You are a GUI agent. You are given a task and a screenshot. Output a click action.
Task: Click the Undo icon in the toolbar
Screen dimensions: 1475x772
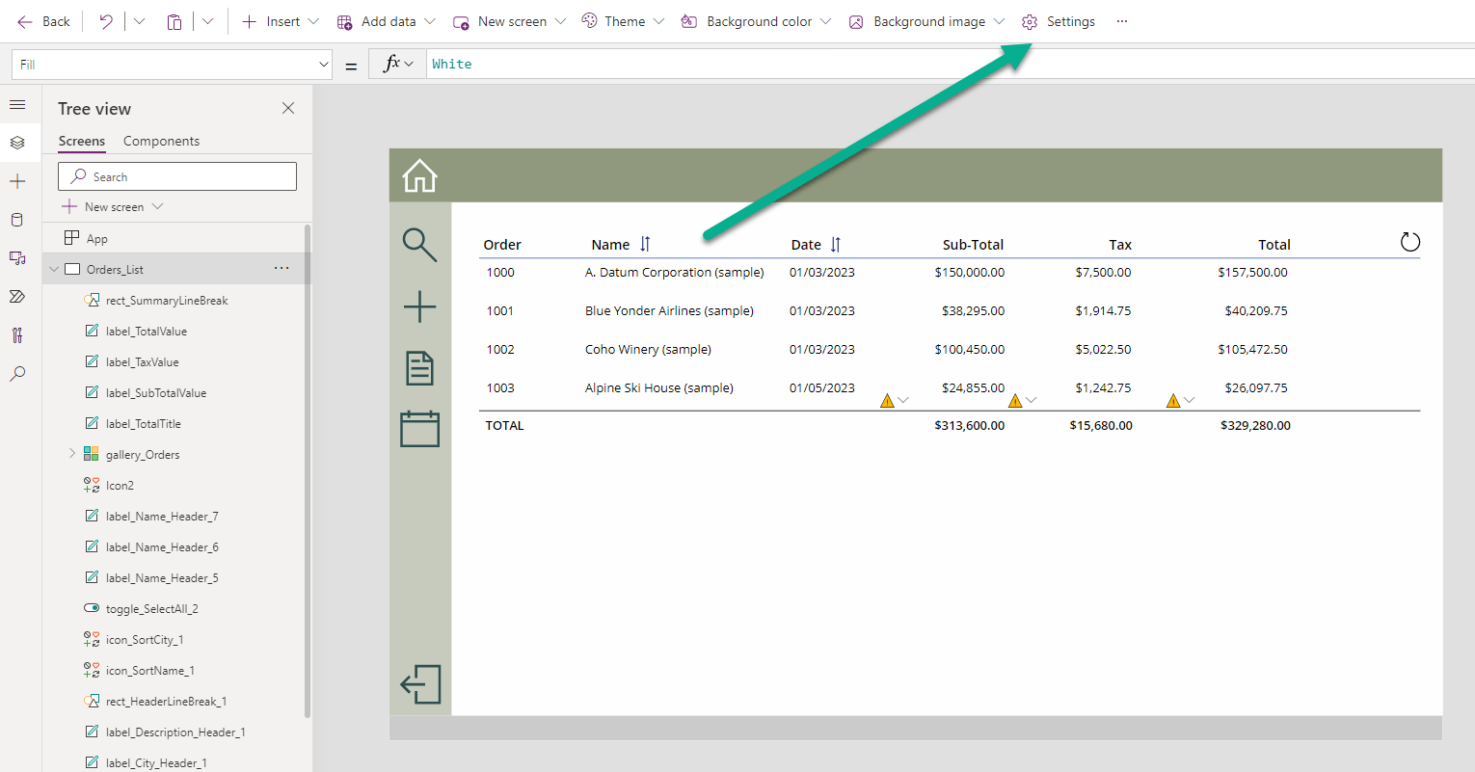[x=104, y=21]
